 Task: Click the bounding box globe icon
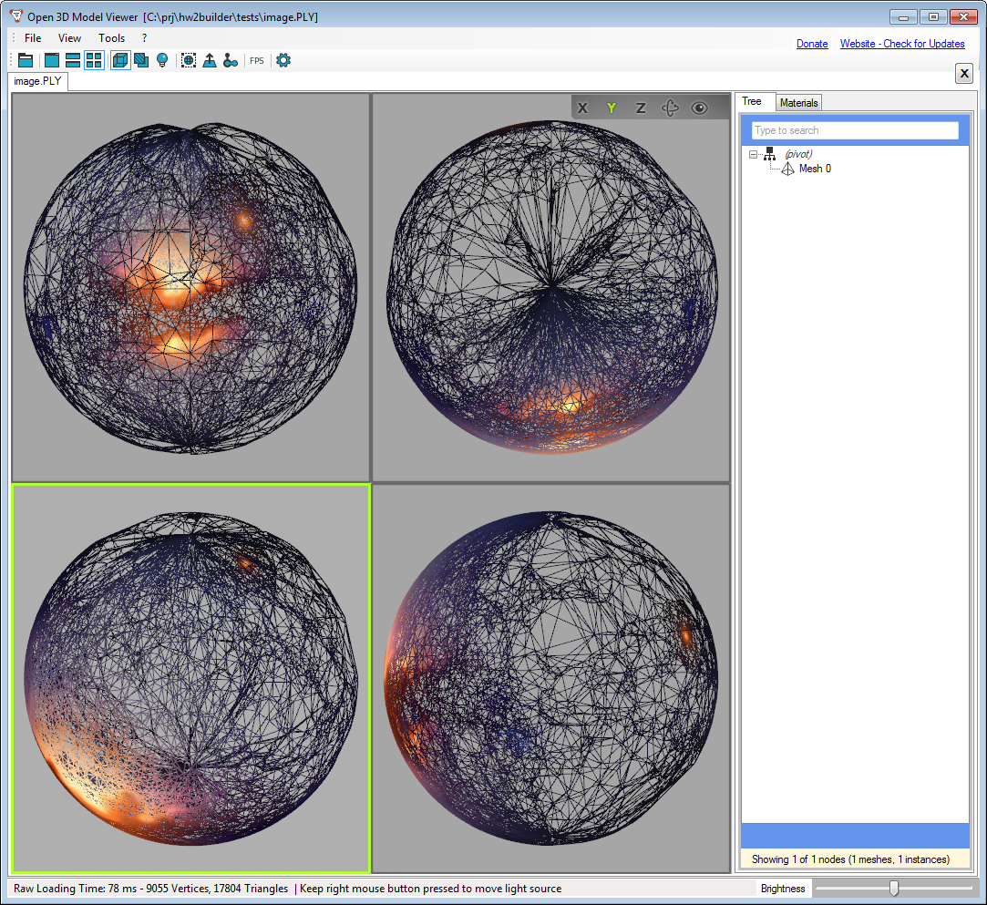click(x=189, y=60)
